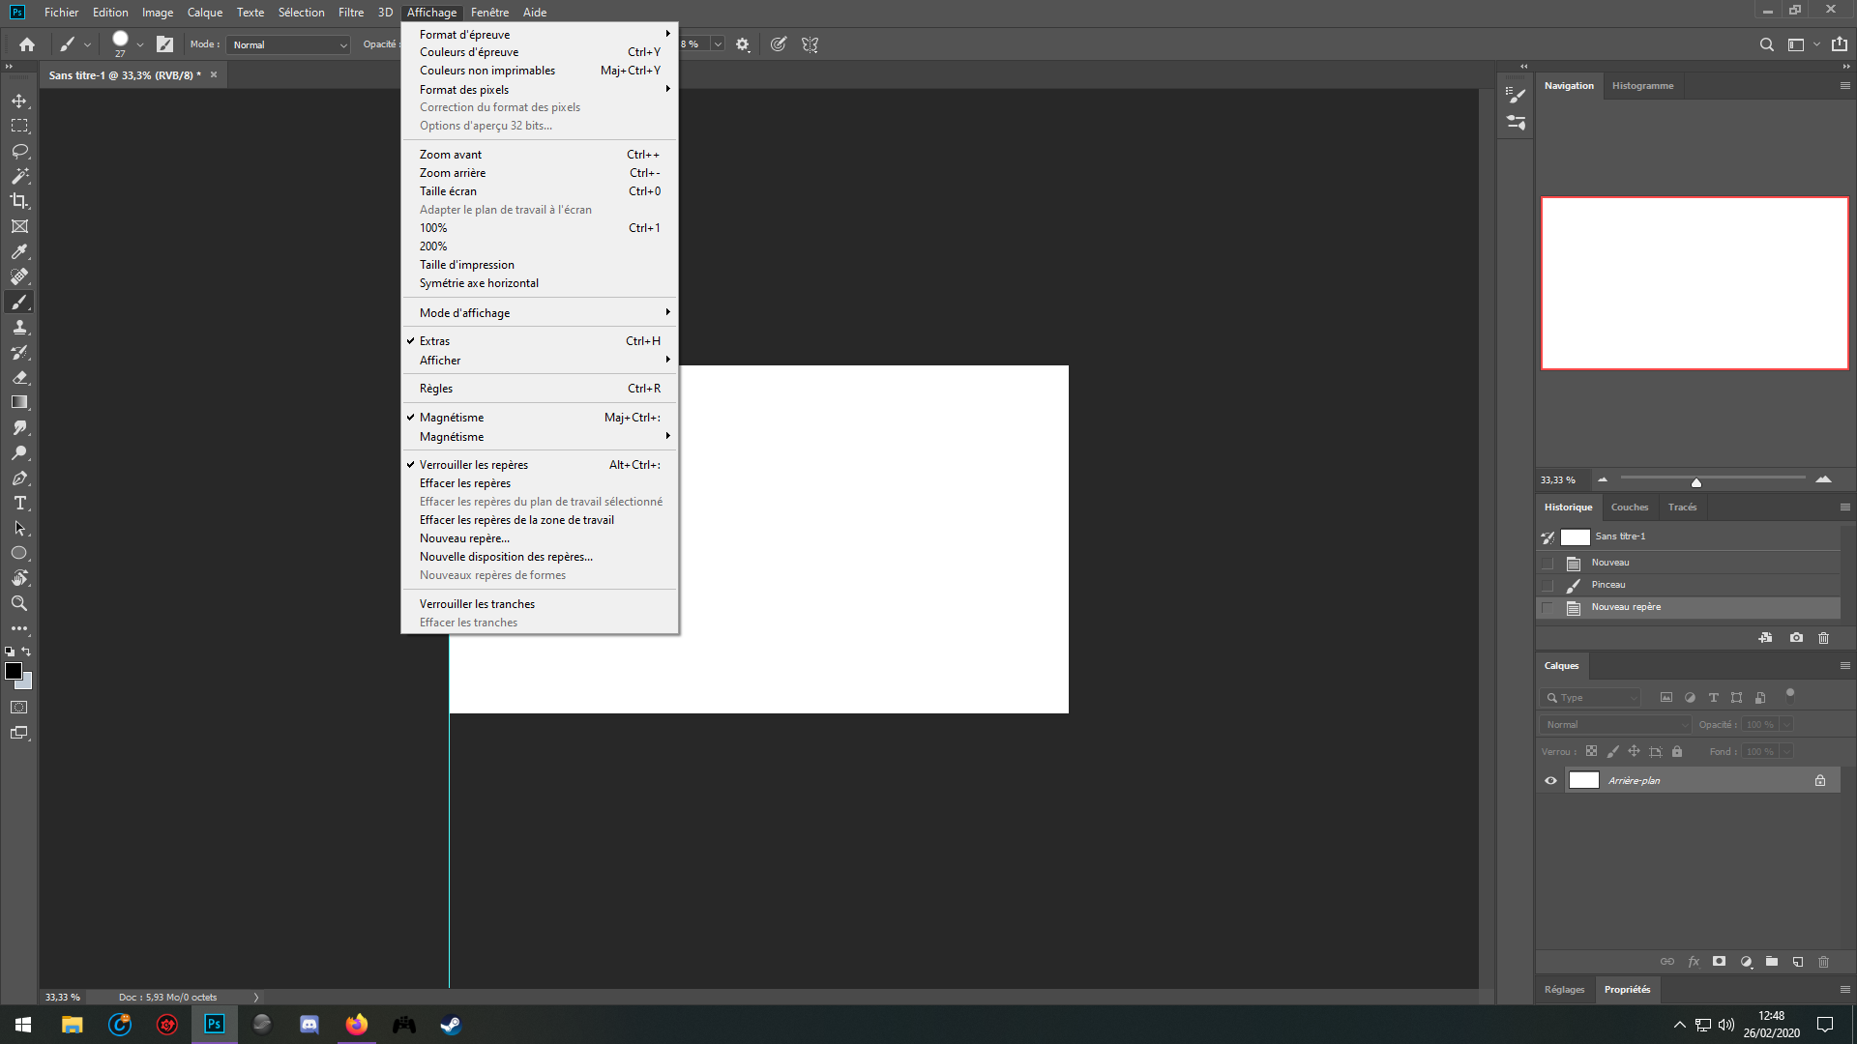
Task: Toggle Extras checked menu item
Action: click(x=435, y=341)
